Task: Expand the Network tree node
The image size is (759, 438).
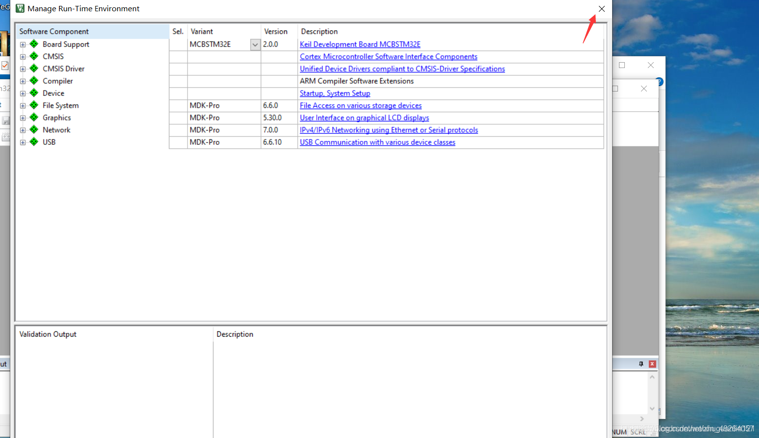Action: (x=23, y=130)
